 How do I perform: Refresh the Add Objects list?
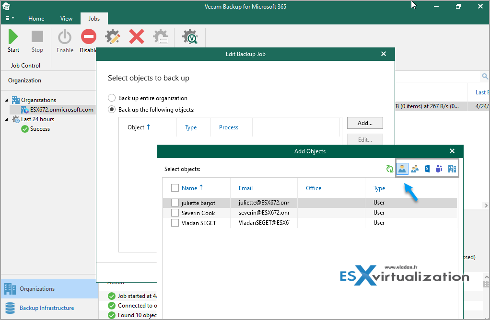[389, 169]
